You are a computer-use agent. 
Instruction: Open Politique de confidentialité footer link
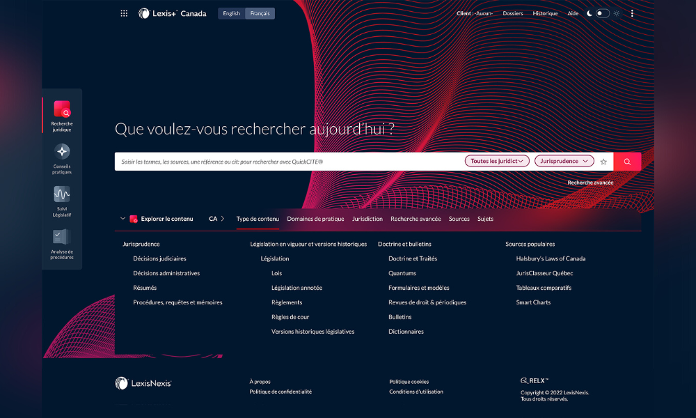coord(280,392)
